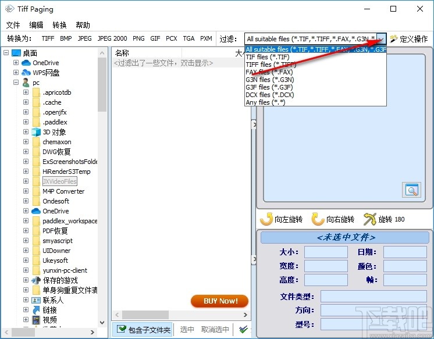Click the 3D 对象 cube icon

click(x=36, y=132)
